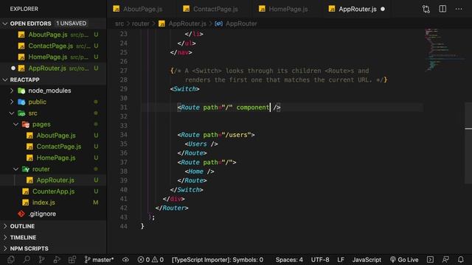
Task: Open Run and Debug icon
Action: point(57,260)
